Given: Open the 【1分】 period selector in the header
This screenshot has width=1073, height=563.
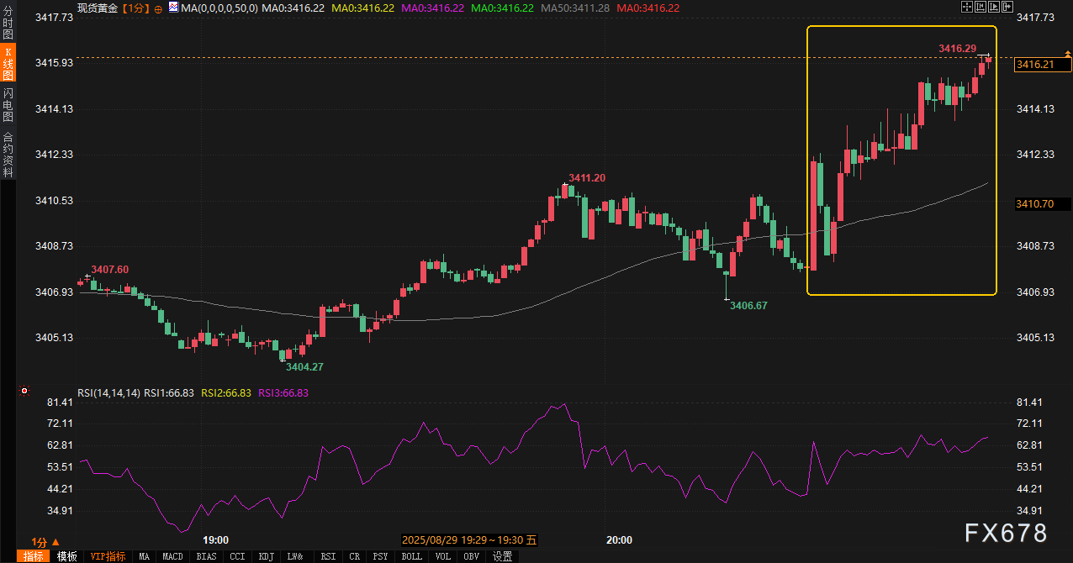Looking at the screenshot, I should pos(135,8).
